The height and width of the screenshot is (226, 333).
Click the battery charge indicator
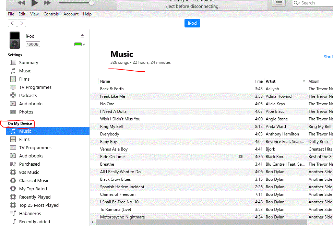(x=80, y=44)
